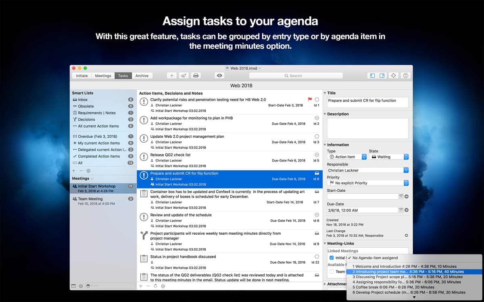Toggle the eye preview button in toolbar
The width and height of the screenshot is (484, 302).
[219, 76]
